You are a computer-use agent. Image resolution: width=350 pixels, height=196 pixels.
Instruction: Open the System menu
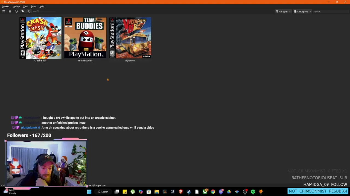point(5,7)
